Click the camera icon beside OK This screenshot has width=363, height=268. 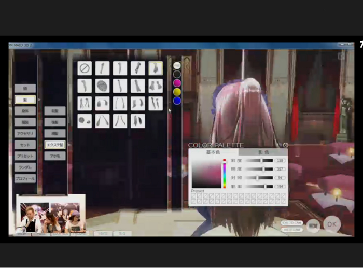[313, 225]
